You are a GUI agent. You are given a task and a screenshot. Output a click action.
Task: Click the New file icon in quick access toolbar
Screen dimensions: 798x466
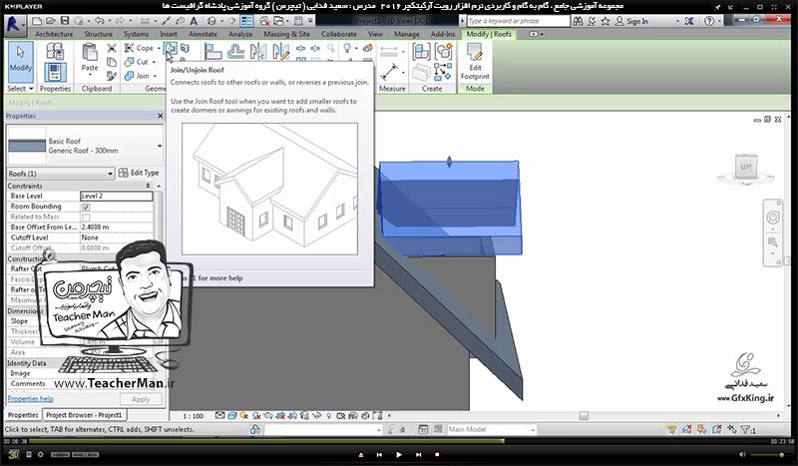click(37, 21)
